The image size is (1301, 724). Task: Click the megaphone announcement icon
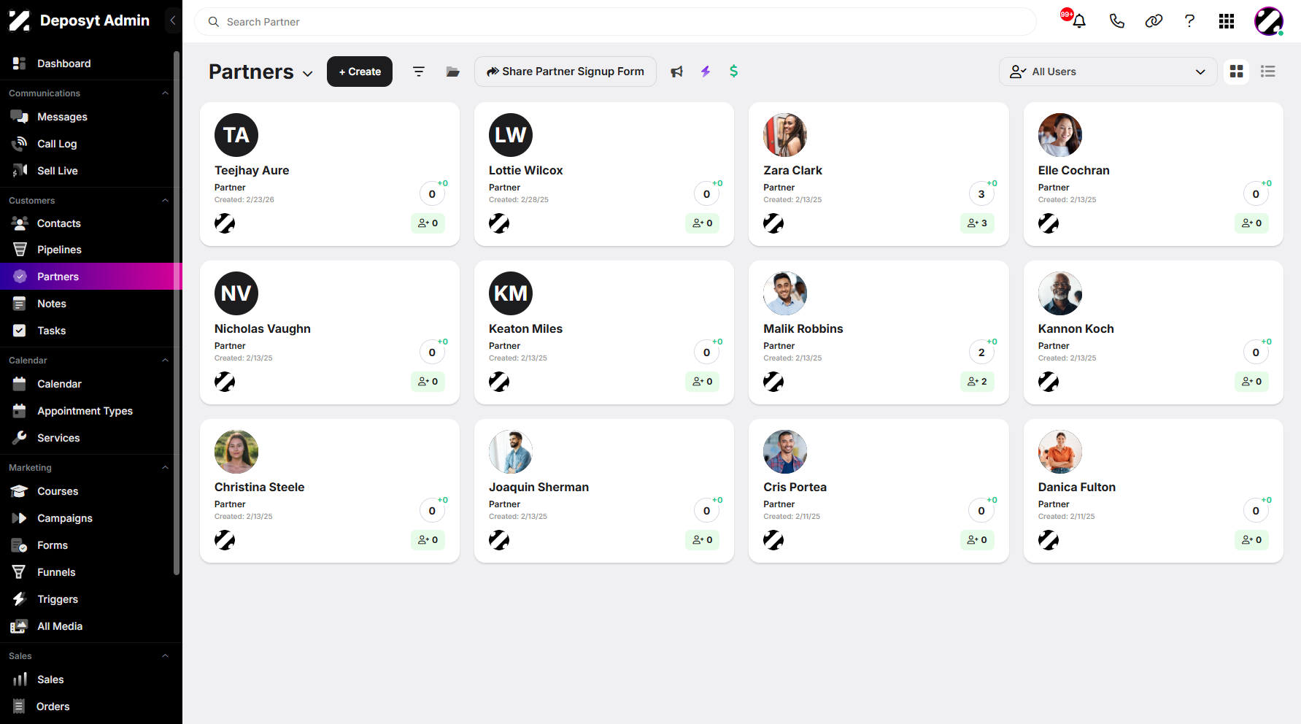[677, 72]
